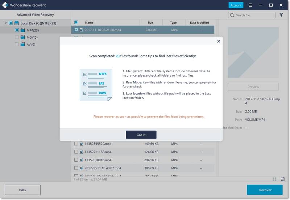This screenshot has width=290, height=200.
Task: Tick the AVI(0) folder checkbox
Action: tap(17, 44)
